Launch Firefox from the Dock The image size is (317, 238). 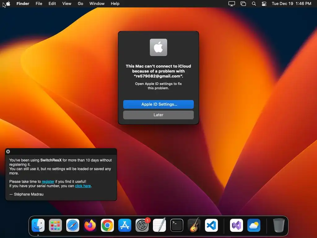point(90,225)
